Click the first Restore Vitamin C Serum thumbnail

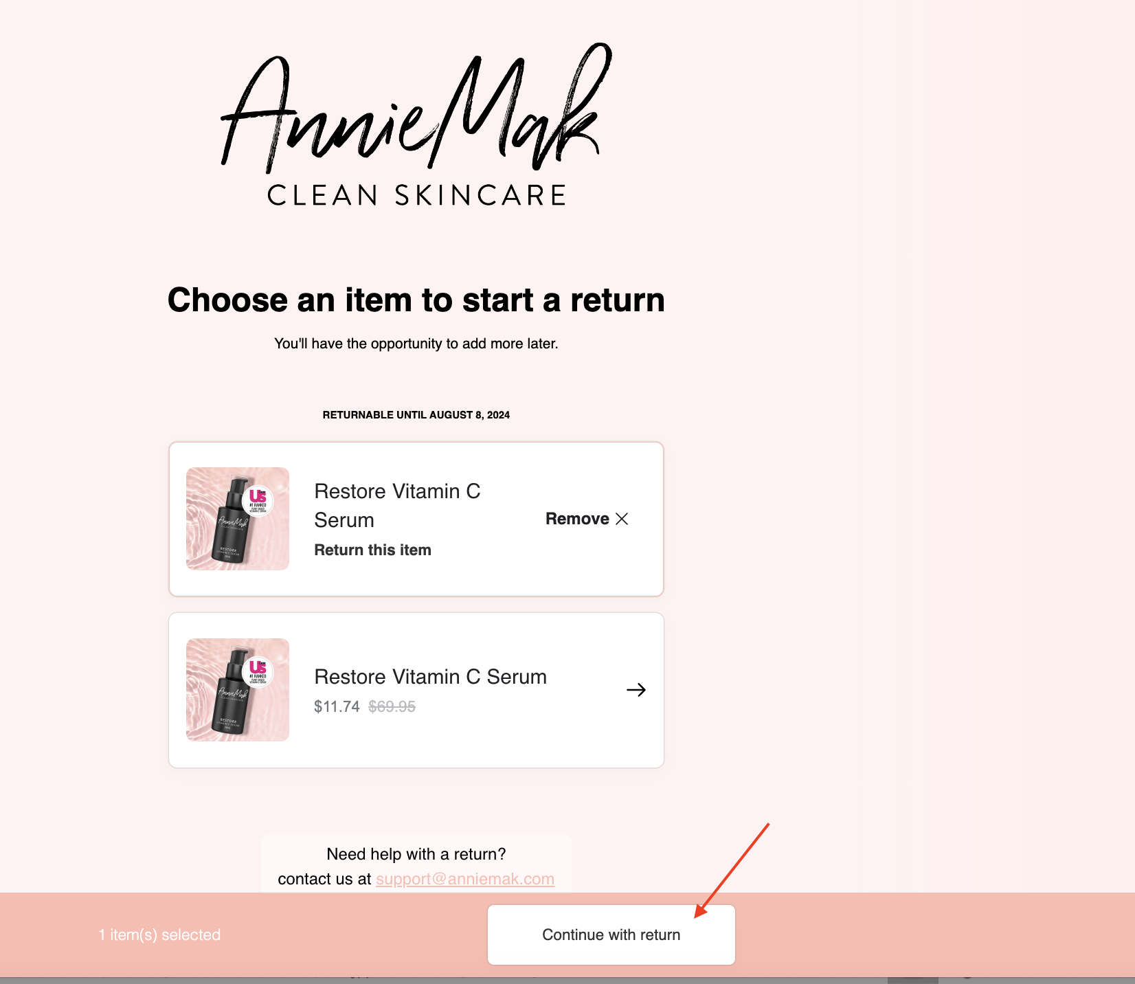[238, 519]
